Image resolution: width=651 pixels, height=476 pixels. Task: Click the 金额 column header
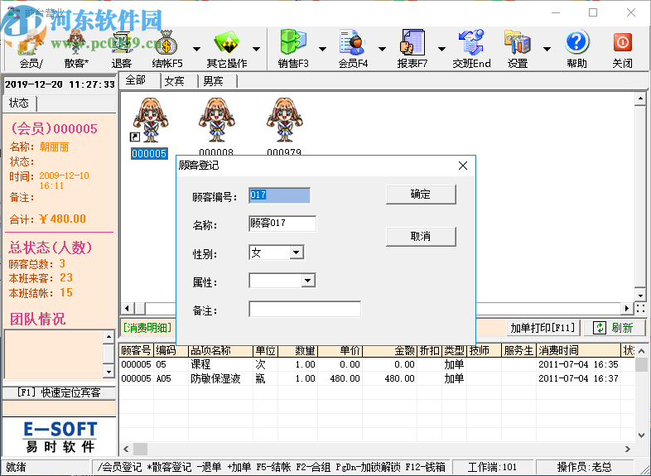pyautogui.click(x=389, y=351)
